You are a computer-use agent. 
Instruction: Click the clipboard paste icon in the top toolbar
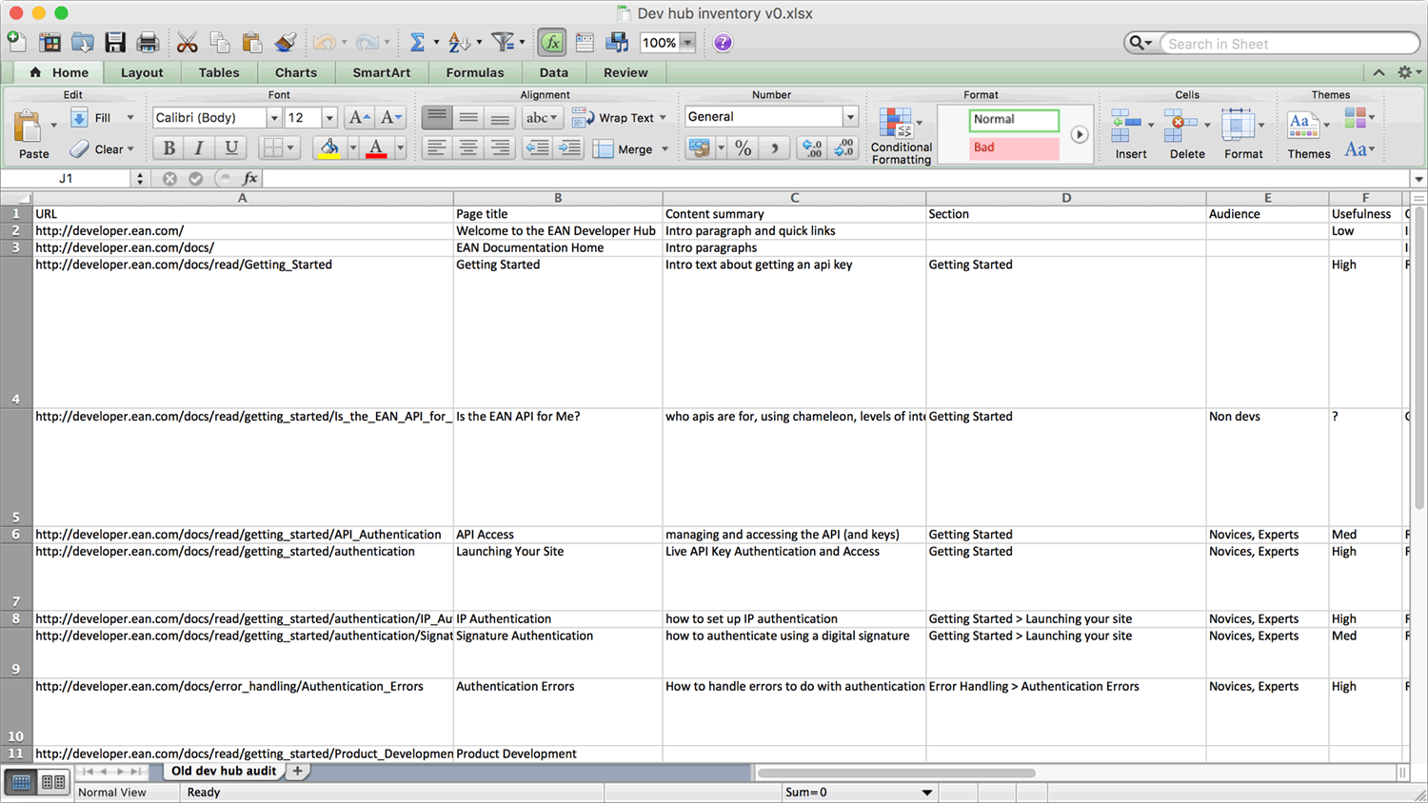point(252,42)
